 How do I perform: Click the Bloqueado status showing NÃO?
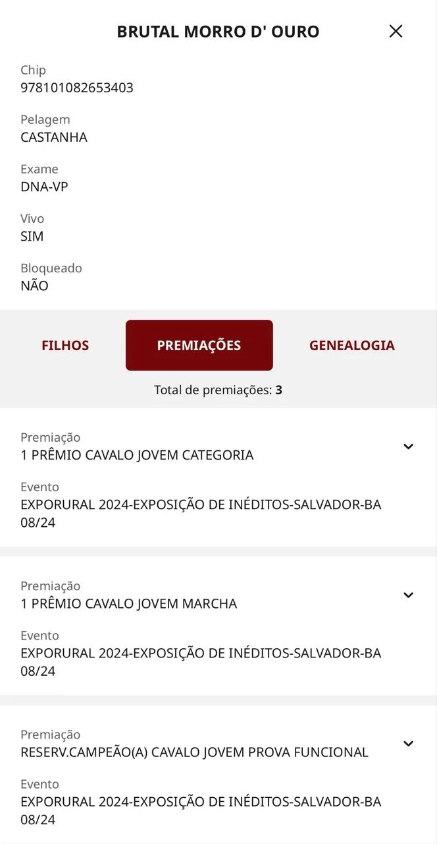[32, 286]
